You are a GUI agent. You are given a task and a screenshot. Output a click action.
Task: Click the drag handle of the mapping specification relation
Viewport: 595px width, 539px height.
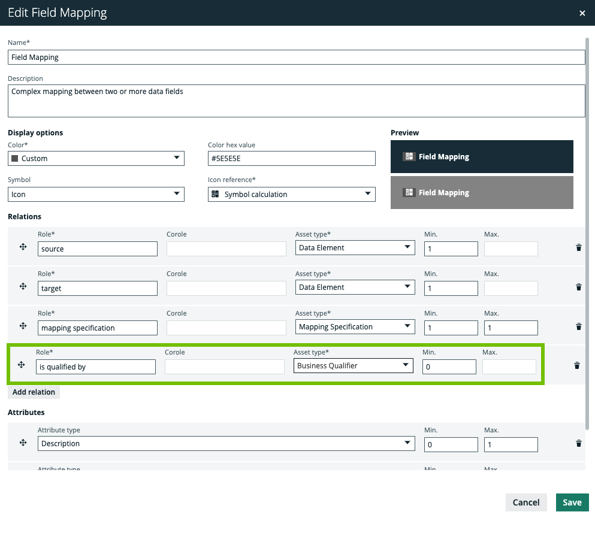pyautogui.click(x=23, y=326)
